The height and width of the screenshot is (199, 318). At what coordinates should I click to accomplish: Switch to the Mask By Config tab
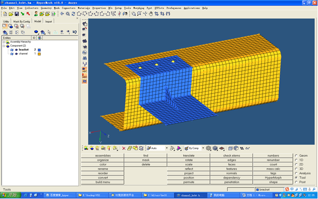(21, 21)
